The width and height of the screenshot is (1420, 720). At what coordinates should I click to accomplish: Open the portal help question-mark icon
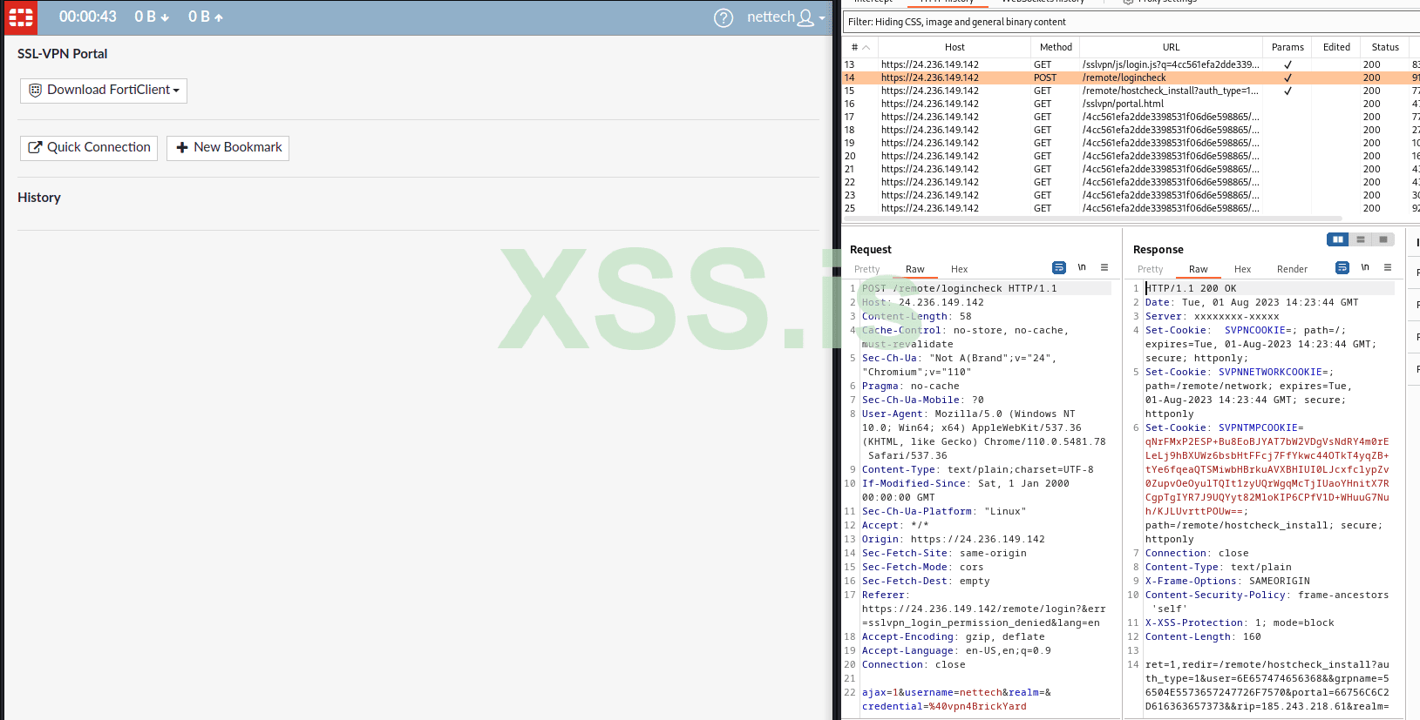pos(724,17)
